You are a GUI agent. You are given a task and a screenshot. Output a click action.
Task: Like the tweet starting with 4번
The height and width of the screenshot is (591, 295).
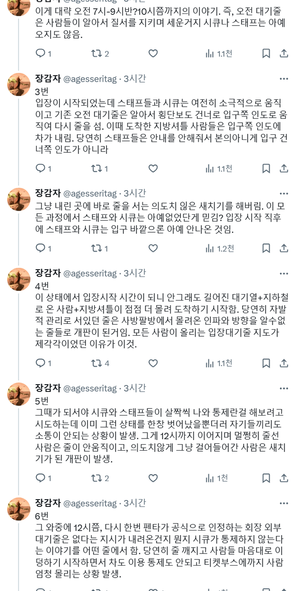click(x=153, y=363)
